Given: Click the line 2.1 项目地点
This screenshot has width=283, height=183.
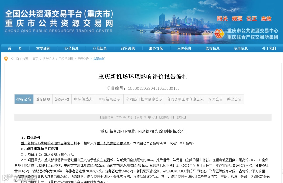Looking at the screenshot, I should [x=47, y=154].
